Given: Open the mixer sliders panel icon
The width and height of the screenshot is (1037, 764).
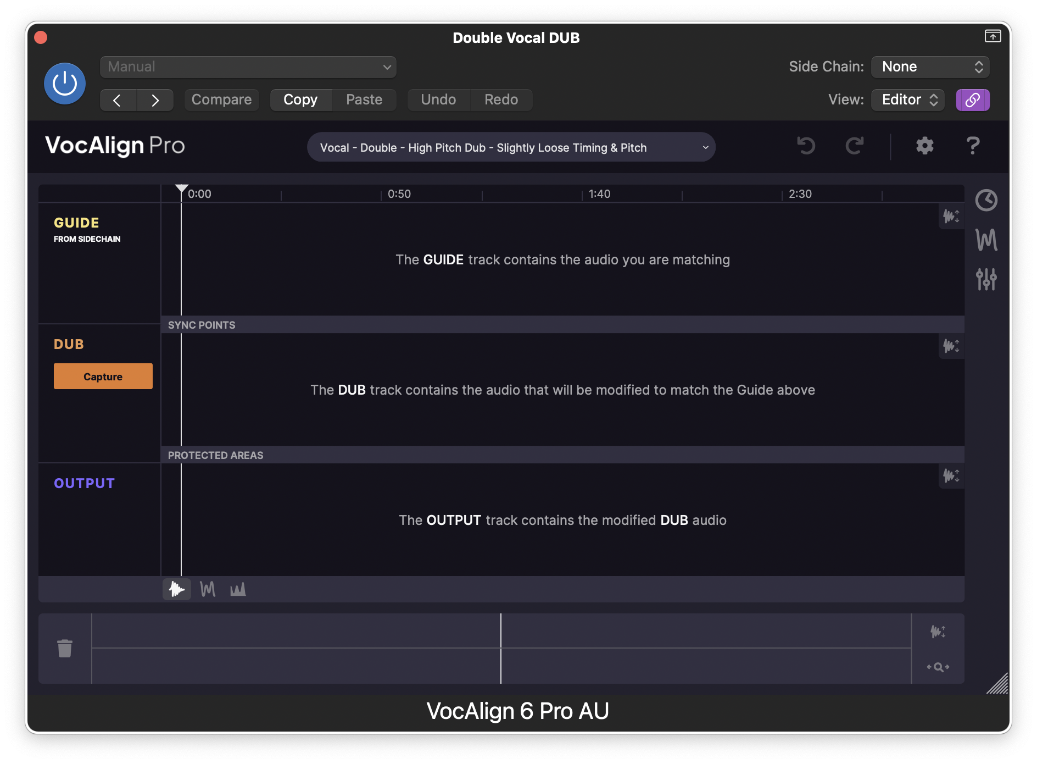Looking at the screenshot, I should click(986, 279).
